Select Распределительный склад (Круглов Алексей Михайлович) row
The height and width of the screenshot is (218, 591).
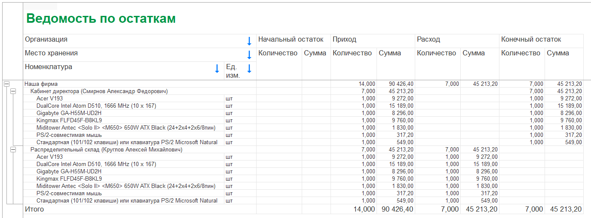106,150
